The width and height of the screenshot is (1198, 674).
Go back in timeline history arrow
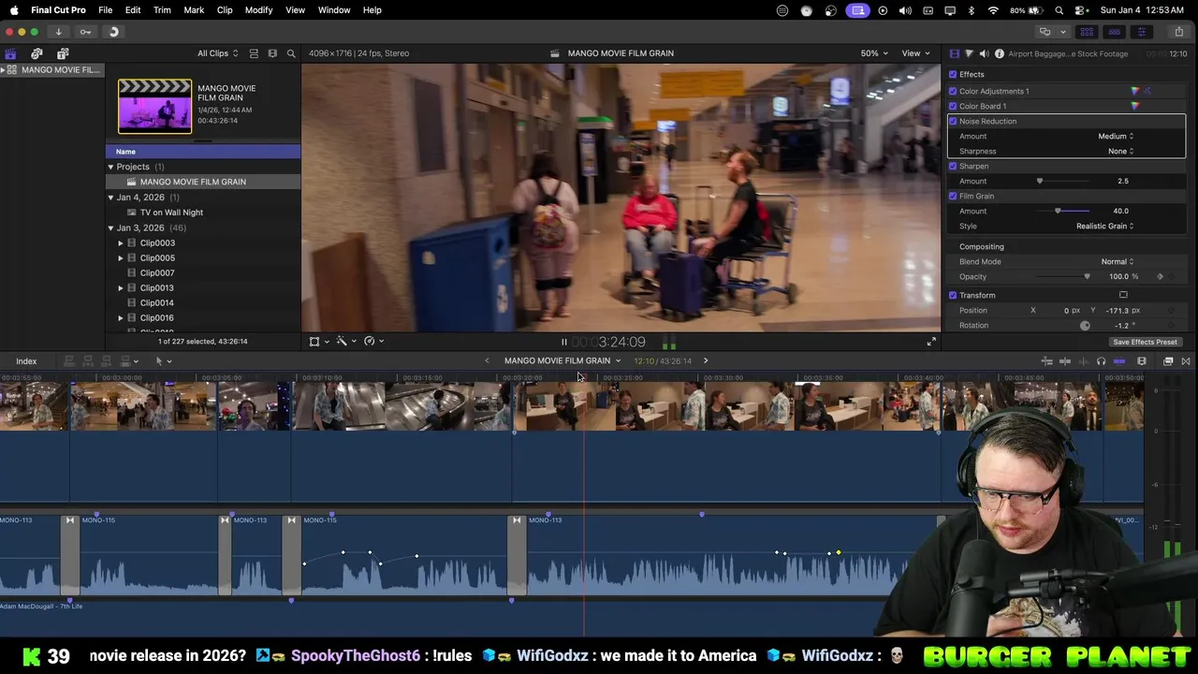(x=486, y=360)
